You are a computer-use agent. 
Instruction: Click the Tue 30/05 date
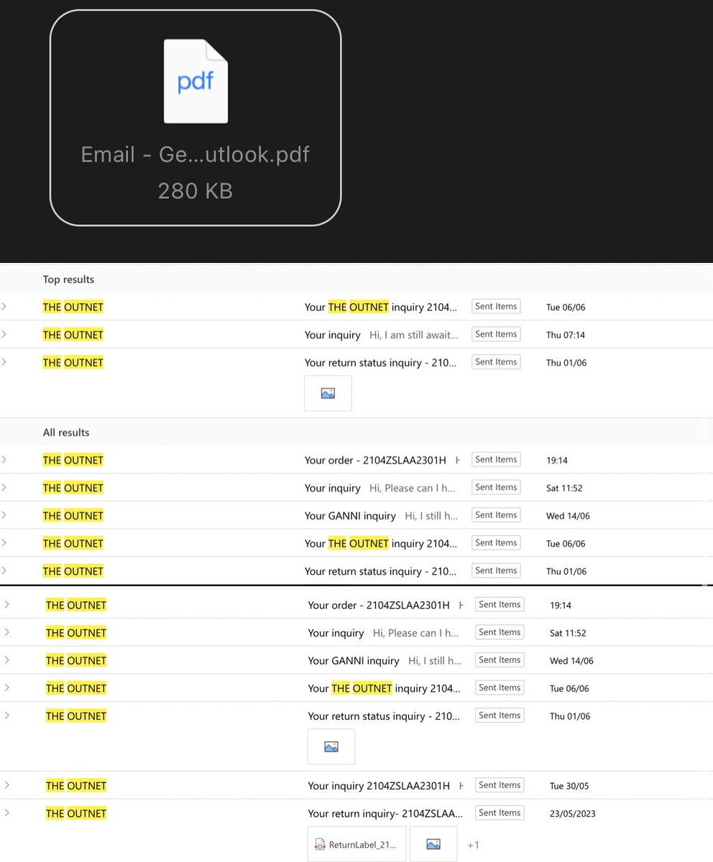point(569,786)
